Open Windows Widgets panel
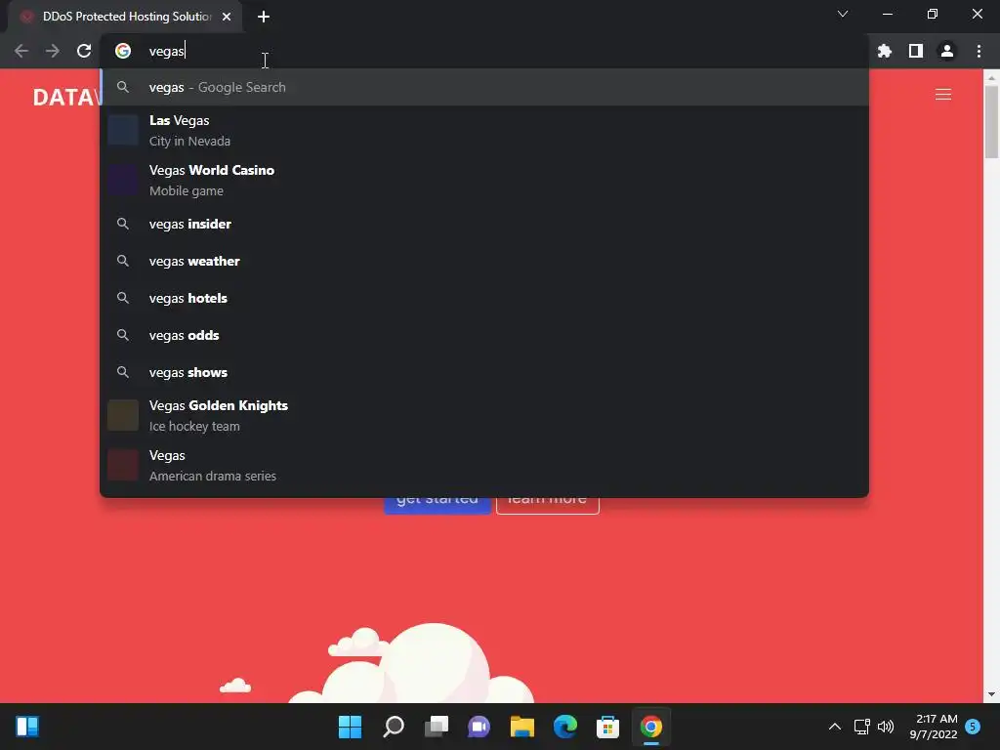This screenshot has height=750, width=1000. (x=27, y=727)
